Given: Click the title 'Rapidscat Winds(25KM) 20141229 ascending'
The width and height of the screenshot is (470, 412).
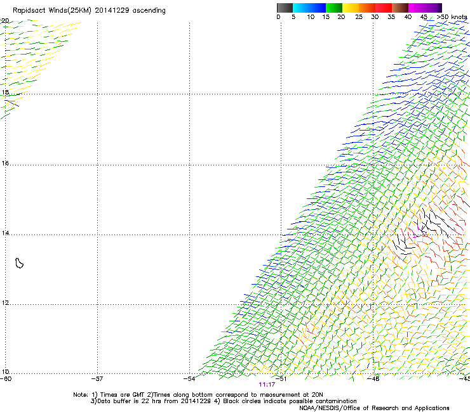Looking at the screenshot, I should click(89, 11).
